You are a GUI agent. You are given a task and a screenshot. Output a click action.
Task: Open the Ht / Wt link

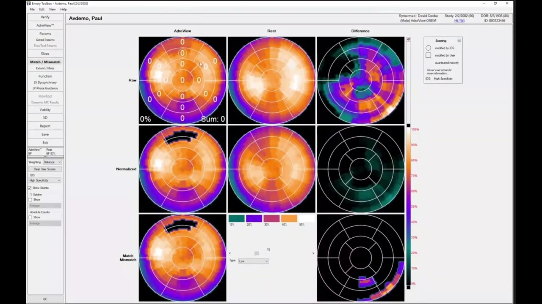pyautogui.click(x=459, y=21)
